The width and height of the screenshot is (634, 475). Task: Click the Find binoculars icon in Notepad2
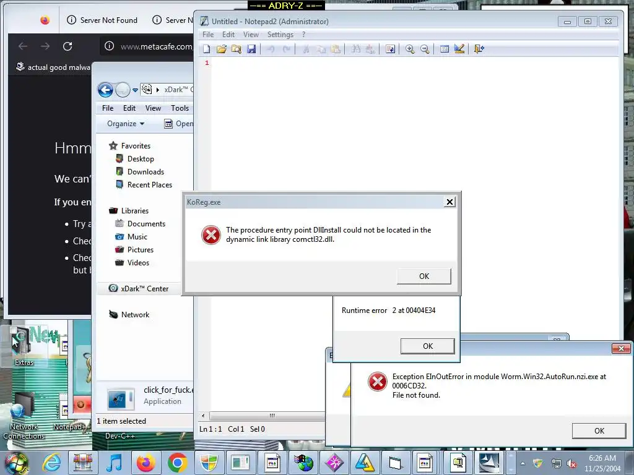[x=356, y=49]
